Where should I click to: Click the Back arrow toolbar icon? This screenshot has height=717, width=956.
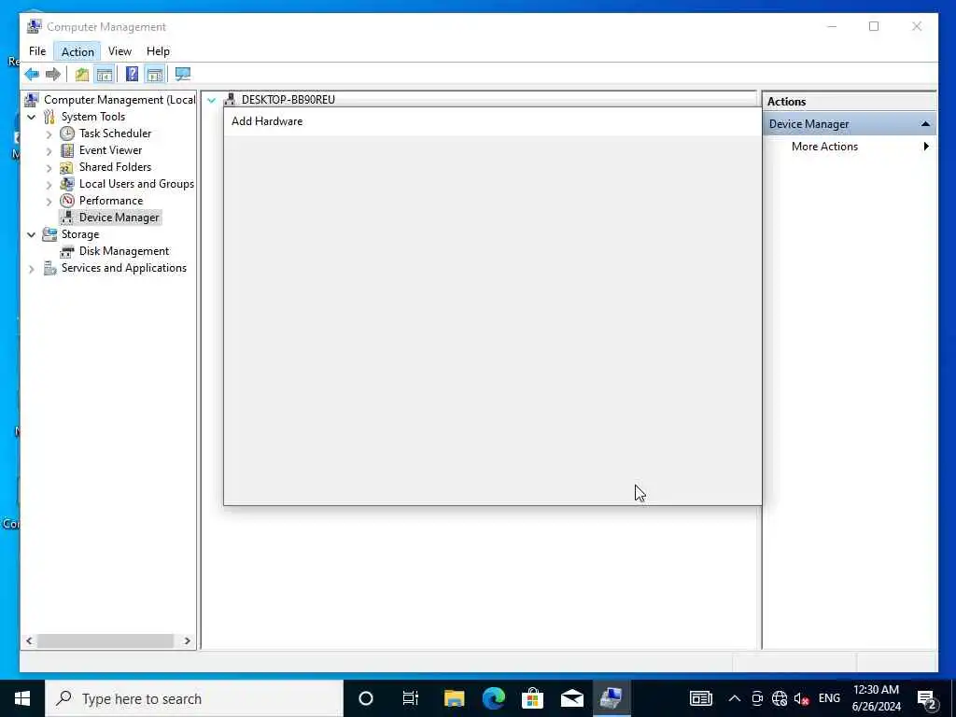click(32, 75)
